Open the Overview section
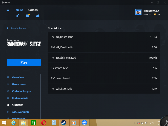Image resolution: width=168 pixels, height=126 pixels. click(x=18, y=77)
